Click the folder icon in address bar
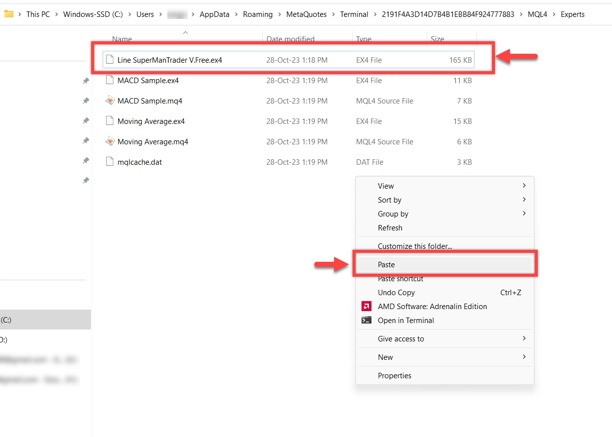Viewport: 612px width, 437px height. click(x=8, y=14)
